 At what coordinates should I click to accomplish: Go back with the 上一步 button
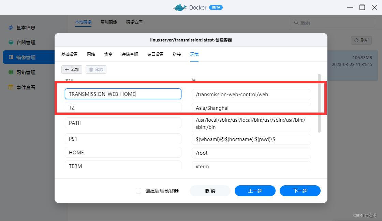tap(255, 191)
